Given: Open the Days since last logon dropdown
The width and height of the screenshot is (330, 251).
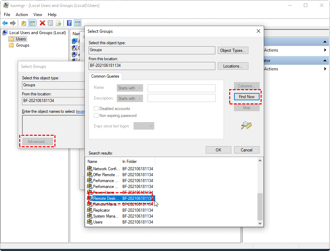Looking at the screenshot, I should [144, 126].
